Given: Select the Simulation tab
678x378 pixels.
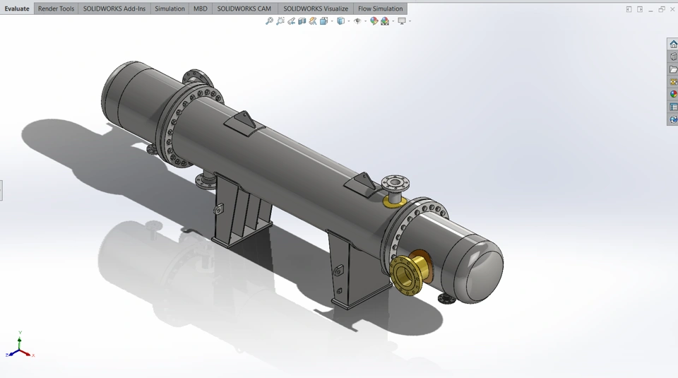Looking at the screenshot, I should [x=169, y=8].
